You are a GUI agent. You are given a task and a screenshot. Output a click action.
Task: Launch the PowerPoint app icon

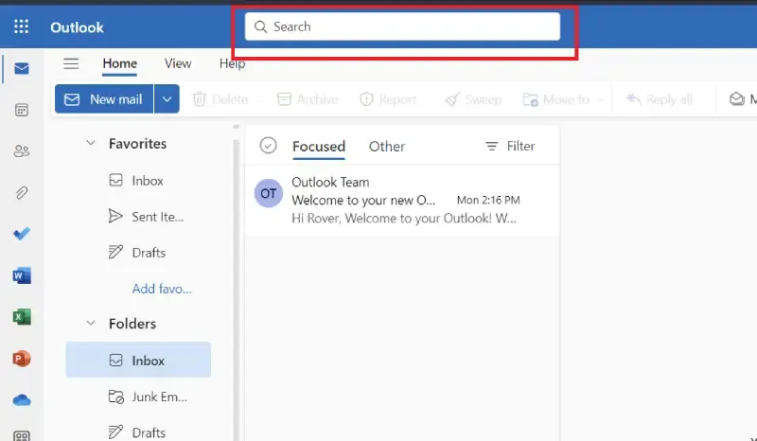22,359
